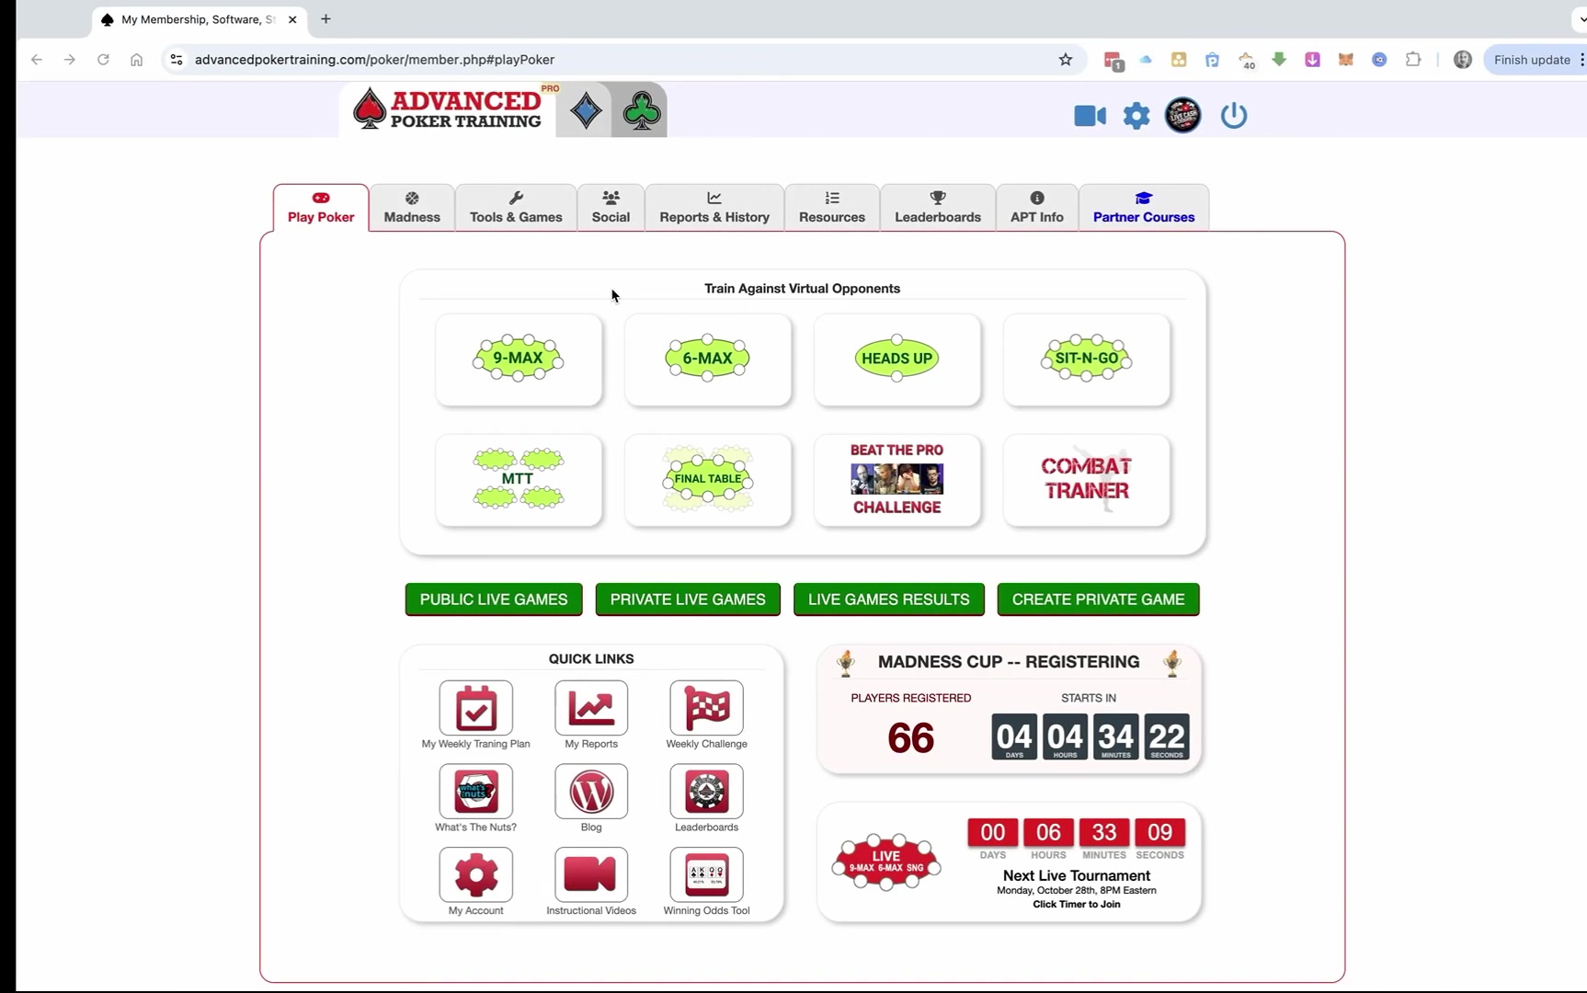The image size is (1587, 993).
Task: Open the Leaderboards tab
Action: pos(938,208)
